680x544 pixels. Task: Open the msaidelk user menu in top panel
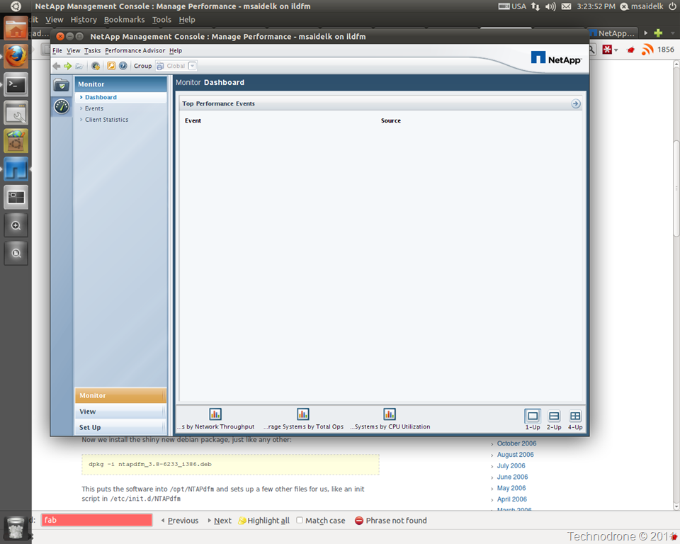coord(642,6)
